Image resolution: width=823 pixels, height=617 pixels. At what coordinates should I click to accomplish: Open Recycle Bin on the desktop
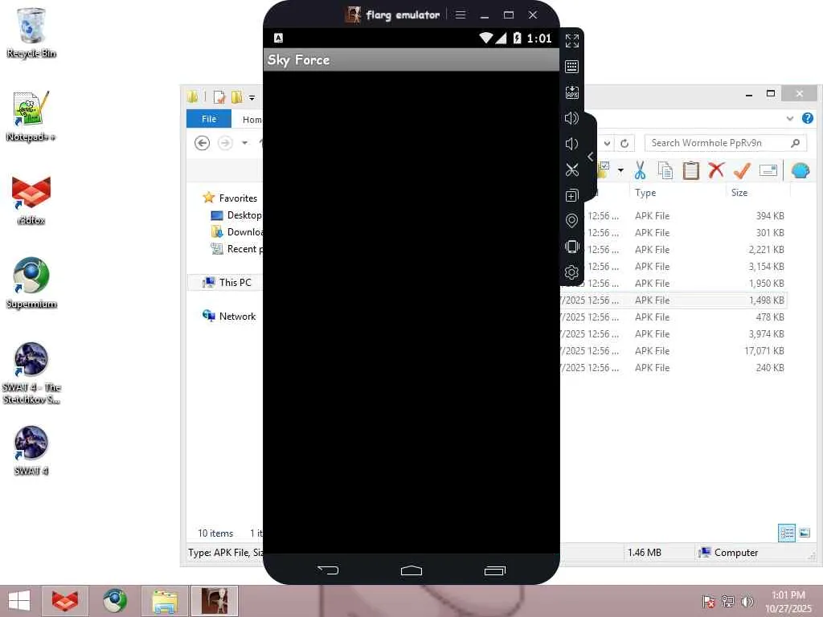[31, 32]
